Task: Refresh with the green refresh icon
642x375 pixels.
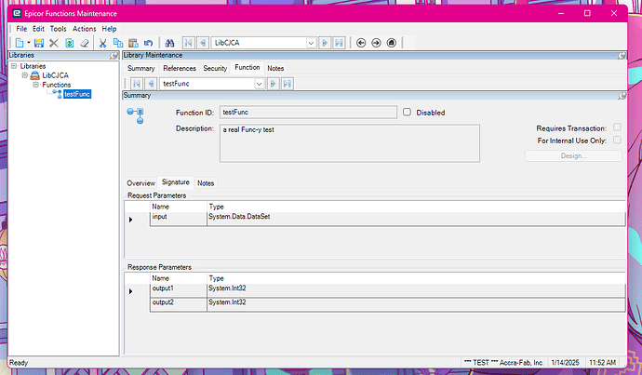Action: (69, 43)
